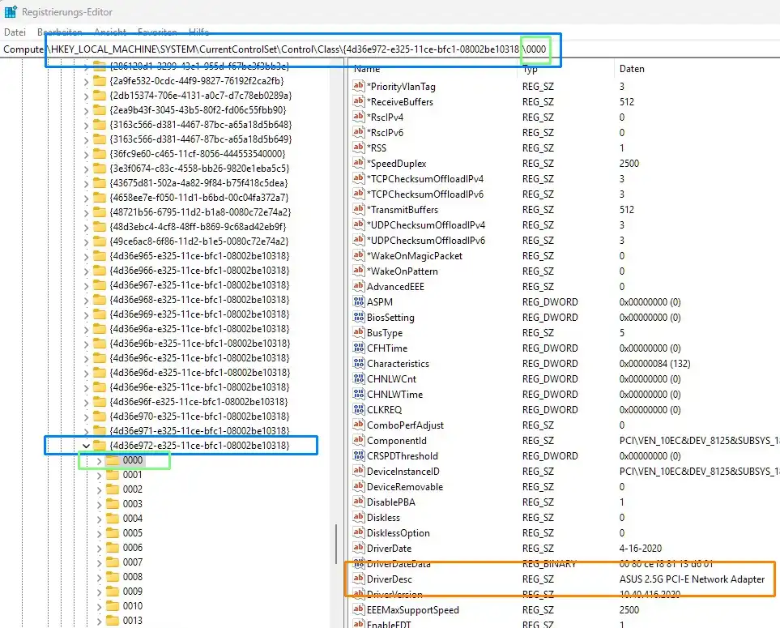Select the string icon beside DriverDesc
Viewport: 780px width, 628px height.
359,579
